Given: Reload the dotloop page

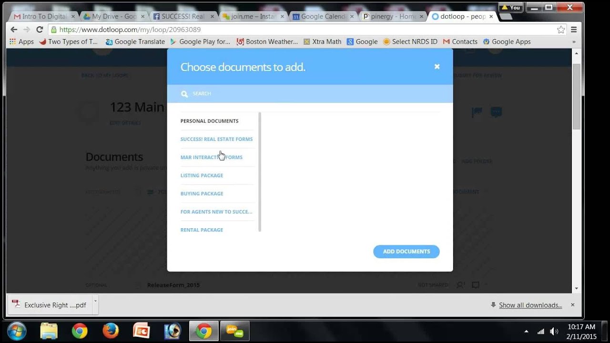Looking at the screenshot, I should click(x=40, y=30).
